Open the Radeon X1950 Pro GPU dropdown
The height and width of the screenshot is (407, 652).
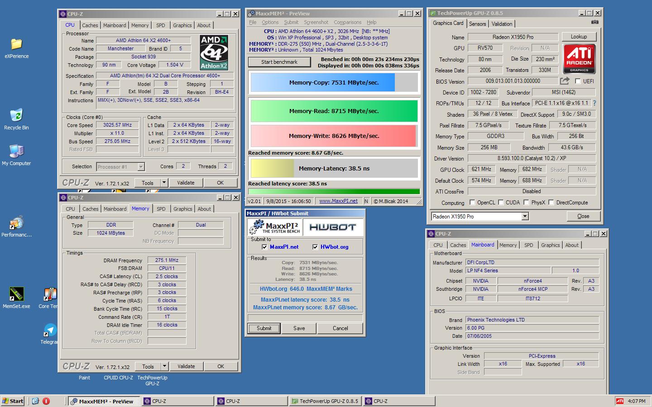525,217
